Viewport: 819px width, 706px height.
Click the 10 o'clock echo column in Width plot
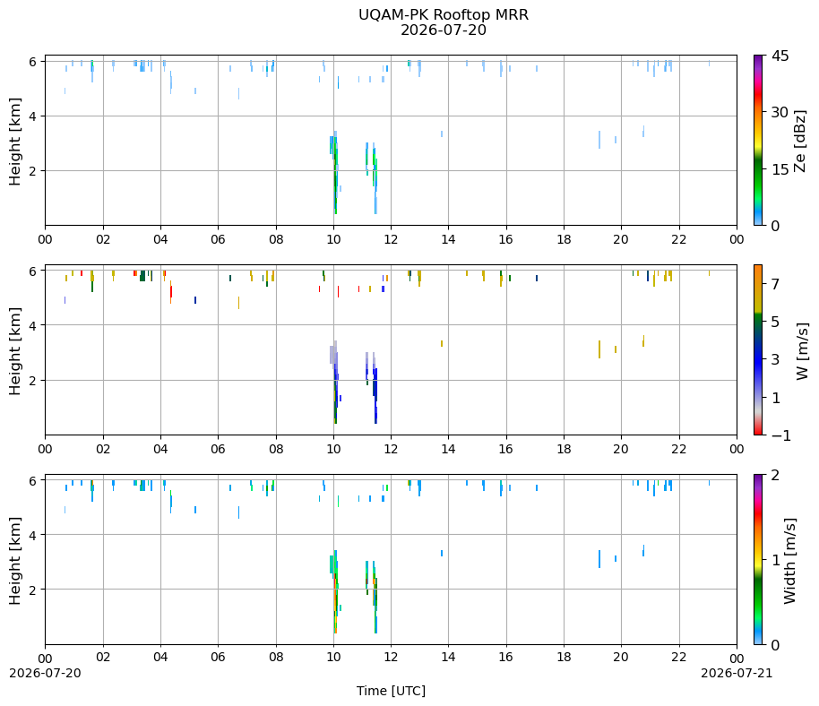[335, 591]
